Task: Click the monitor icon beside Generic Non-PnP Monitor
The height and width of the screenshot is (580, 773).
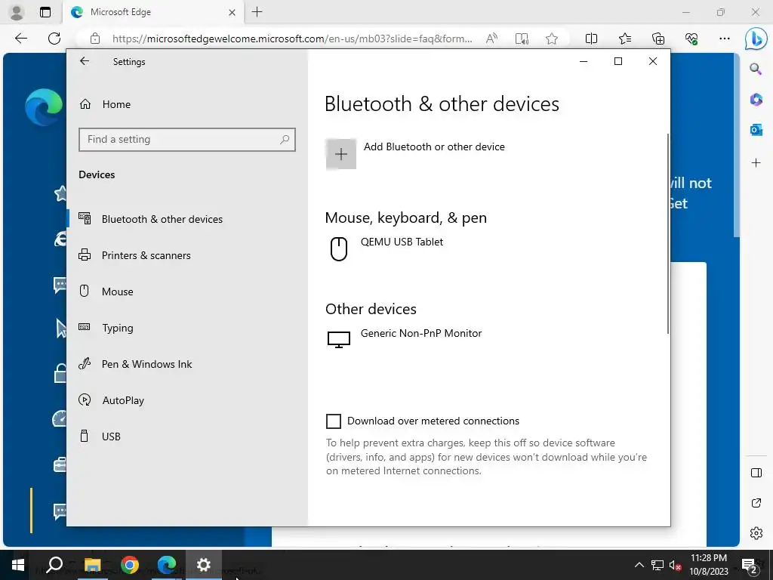Action: point(339,339)
